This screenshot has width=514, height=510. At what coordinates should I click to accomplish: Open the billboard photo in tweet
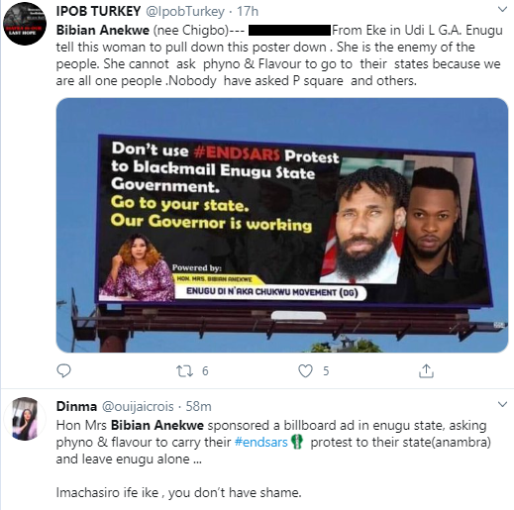point(282,225)
